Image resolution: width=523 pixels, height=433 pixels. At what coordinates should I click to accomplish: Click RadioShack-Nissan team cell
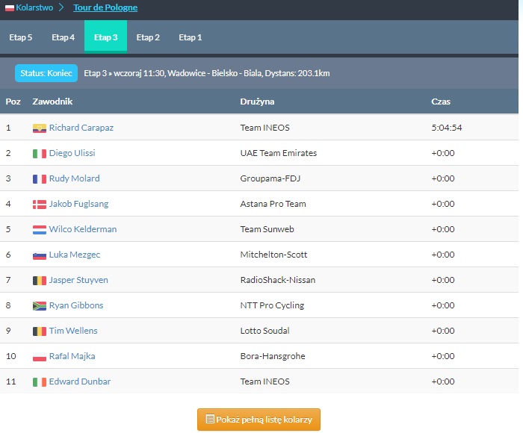click(x=278, y=280)
